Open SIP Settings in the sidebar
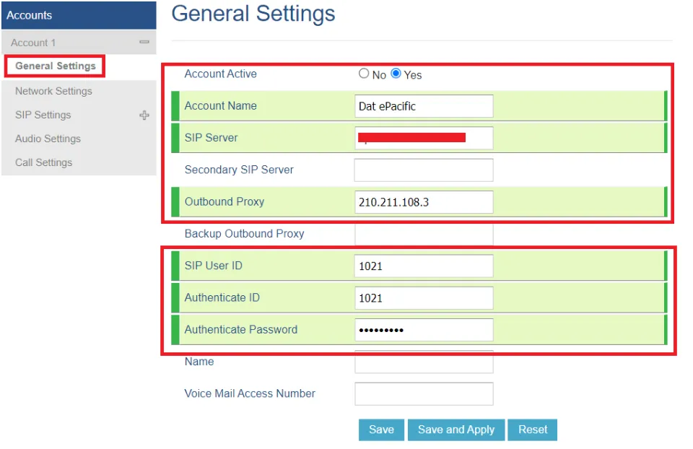The image size is (693, 449). point(43,115)
